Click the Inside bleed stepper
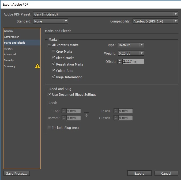 (116, 111)
